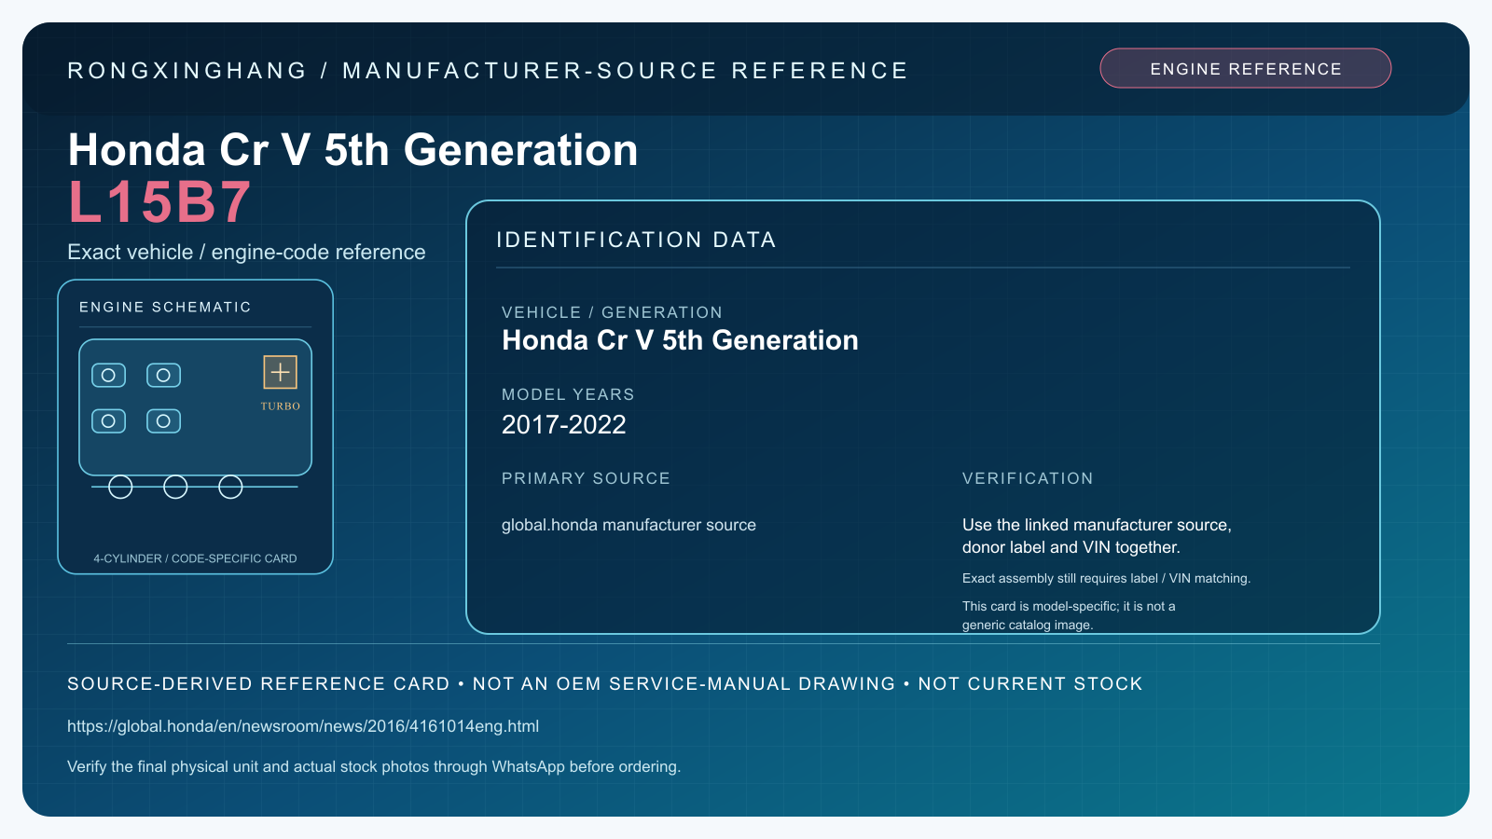This screenshot has width=1492, height=839.
Task: Click 'Exact assembly still requires label / VIN matching' note
Action: tap(1106, 578)
